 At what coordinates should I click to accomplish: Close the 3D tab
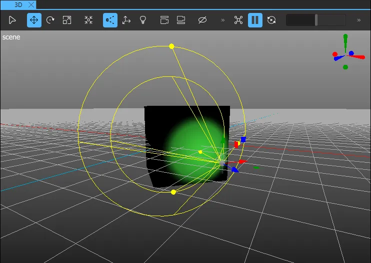pyautogui.click(x=31, y=4)
